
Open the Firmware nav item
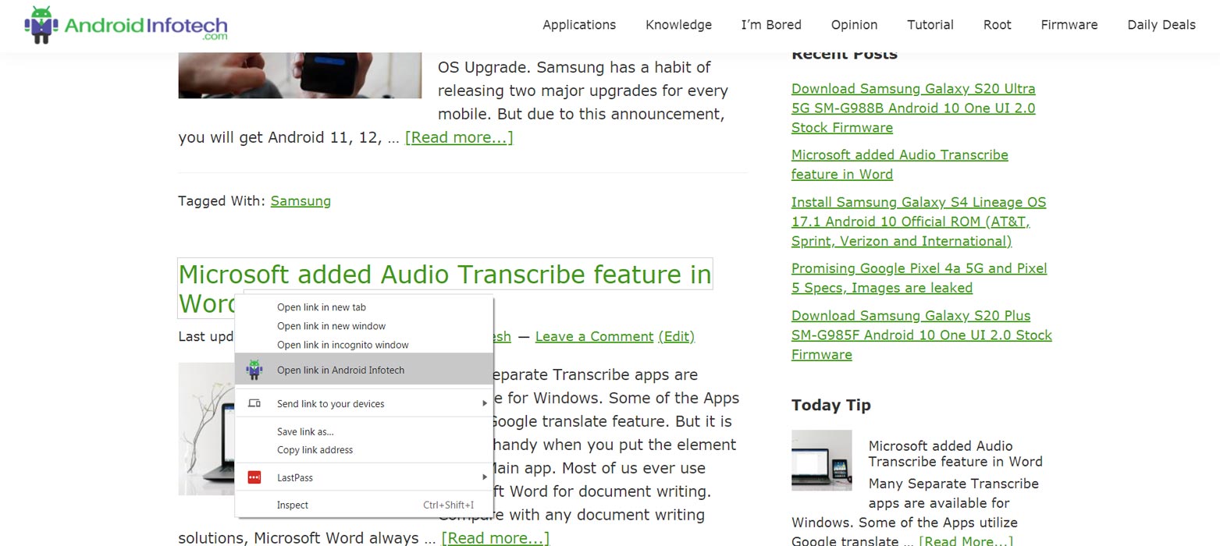point(1069,25)
